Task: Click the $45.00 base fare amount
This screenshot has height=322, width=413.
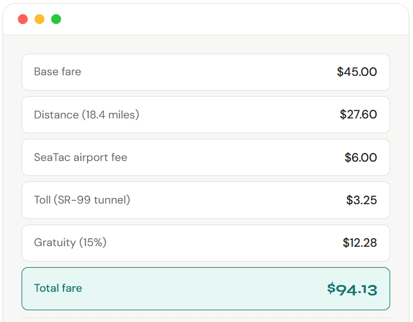Action: (357, 72)
